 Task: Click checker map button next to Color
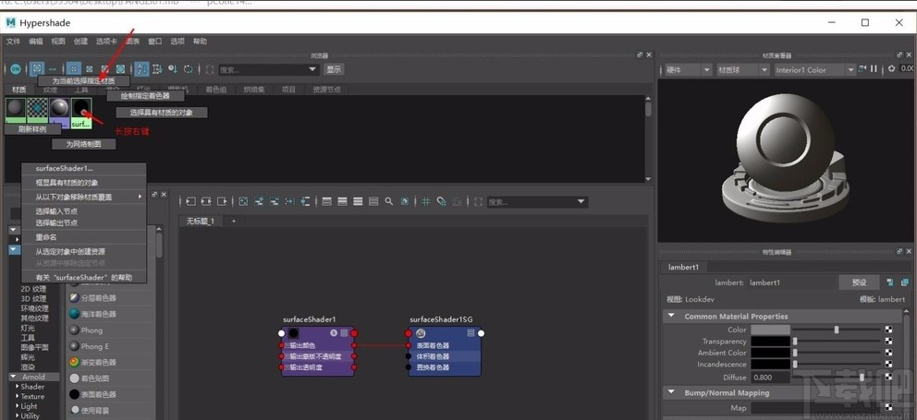tap(889, 330)
